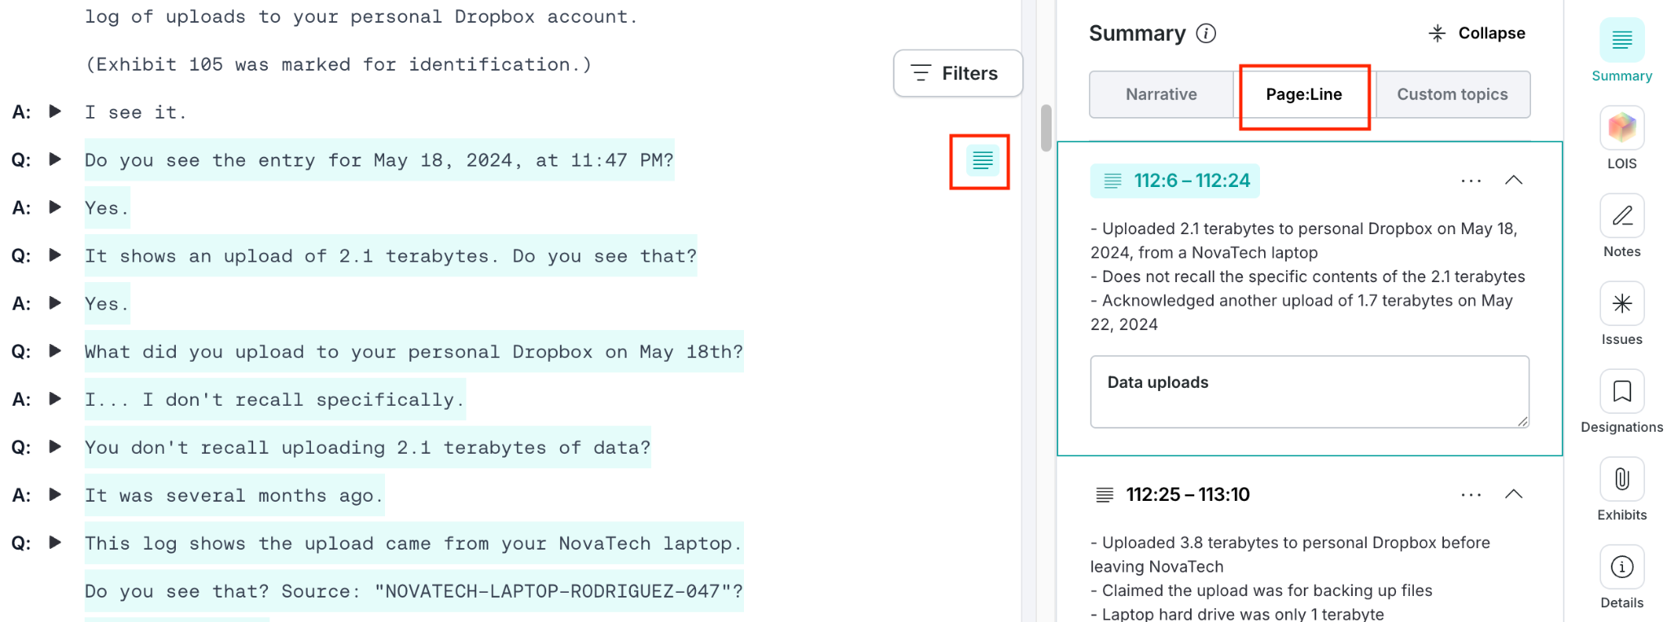Image resolution: width=1667 pixels, height=622 pixels.
Task: Jump to page-line range 112:6 – 112:24
Action: click(x=1175, y=181)
